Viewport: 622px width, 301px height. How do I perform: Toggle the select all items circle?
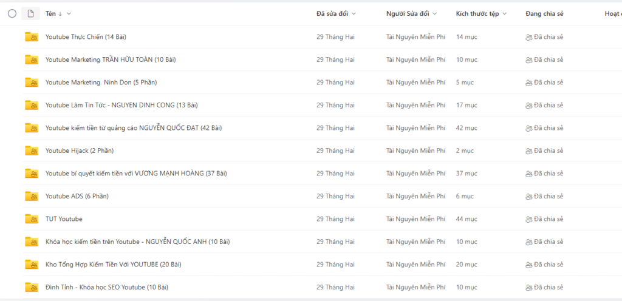12,13
